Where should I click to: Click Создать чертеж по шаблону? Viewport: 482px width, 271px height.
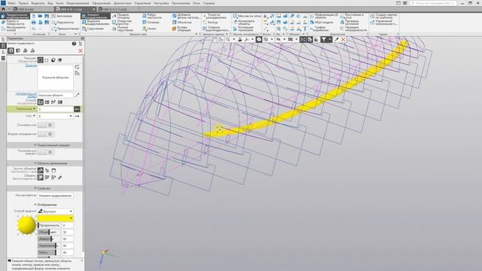[x=383, y=16]
